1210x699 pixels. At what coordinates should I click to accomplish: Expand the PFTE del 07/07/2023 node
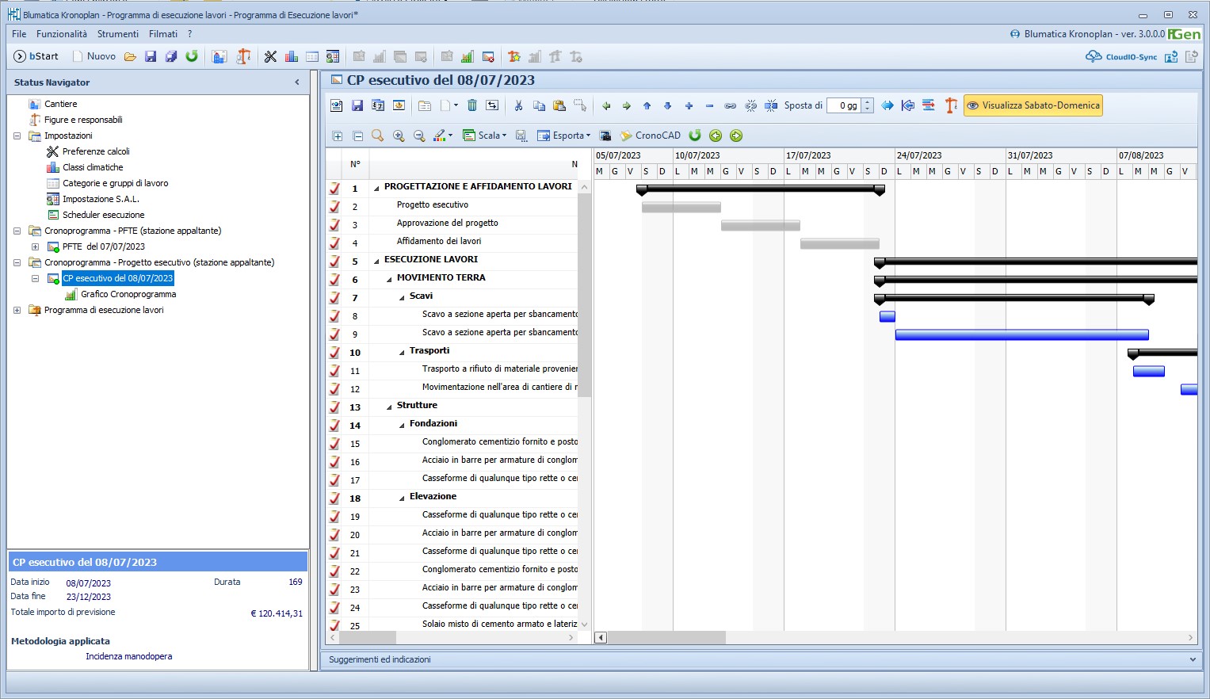(35, 246)
